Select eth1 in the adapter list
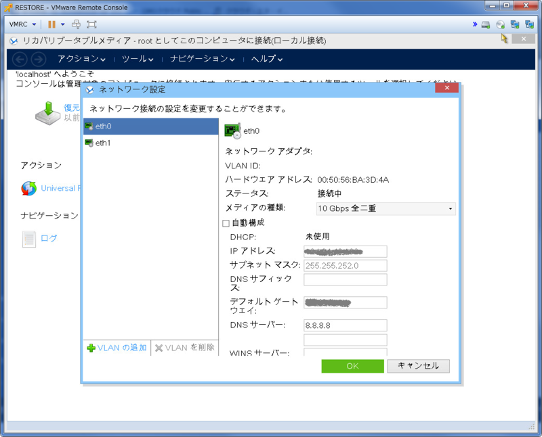The width and height of the screenshot is (542, 437). click(103, 143)
